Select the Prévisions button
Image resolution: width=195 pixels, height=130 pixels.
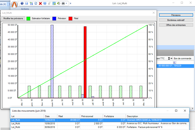175,15
